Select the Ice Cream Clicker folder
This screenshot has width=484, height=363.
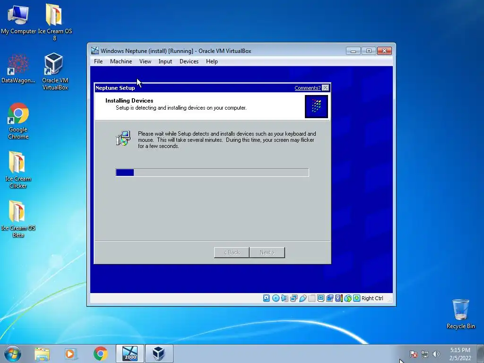pyautogui.click(x=18, y=170)
